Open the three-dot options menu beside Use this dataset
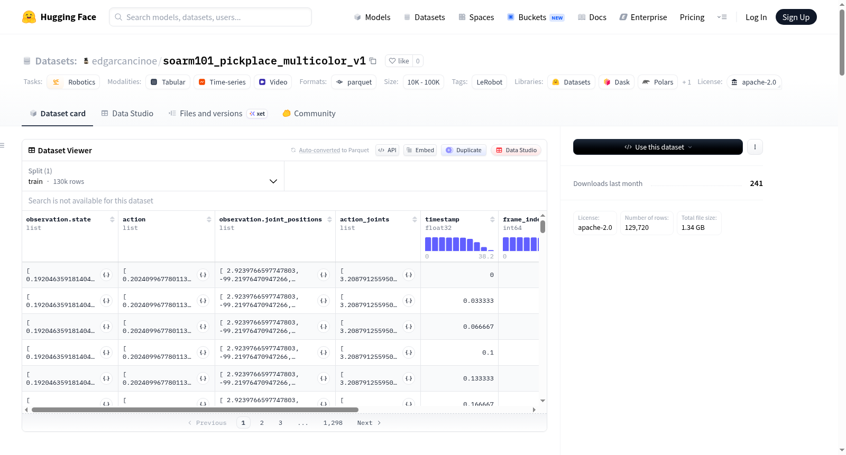Viewport: 846px width, 455px height. click(x=755, y=147)
